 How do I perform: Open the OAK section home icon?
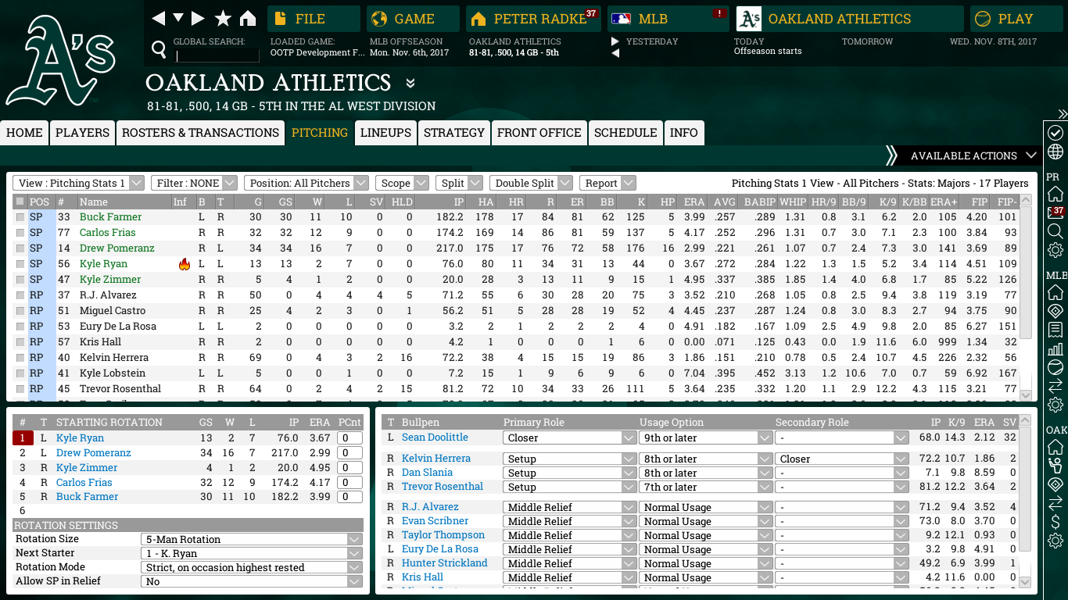tap(1055, 447)
